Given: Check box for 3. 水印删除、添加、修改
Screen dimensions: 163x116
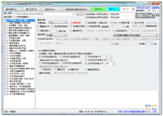Looking at the screenshot, I should point(5,25).
